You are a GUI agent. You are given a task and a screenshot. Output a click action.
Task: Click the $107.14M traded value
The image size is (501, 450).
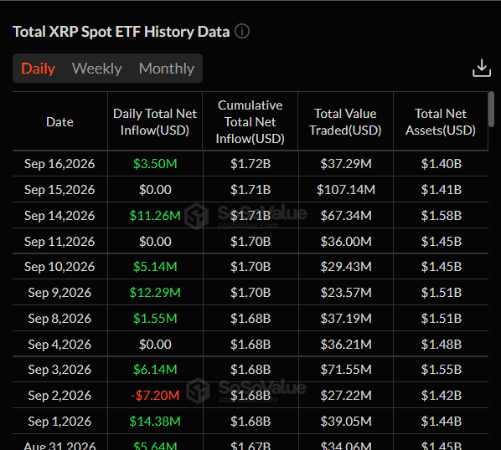pyautogui.click(x=346, y=189)
